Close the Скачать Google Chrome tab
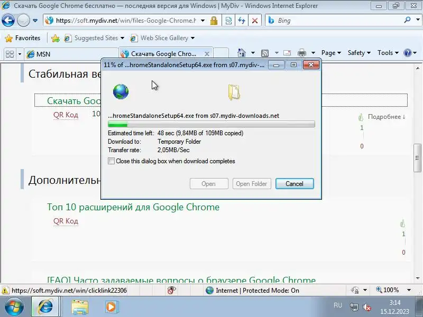This screenshot has width=423, height=317. [207, 54]
